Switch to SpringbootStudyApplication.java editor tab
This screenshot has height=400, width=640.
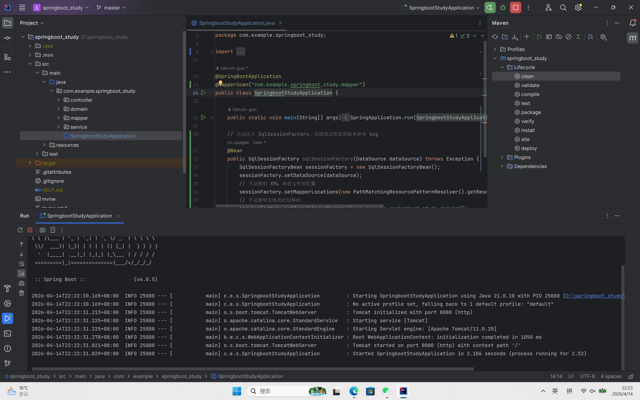coord(237,23)
